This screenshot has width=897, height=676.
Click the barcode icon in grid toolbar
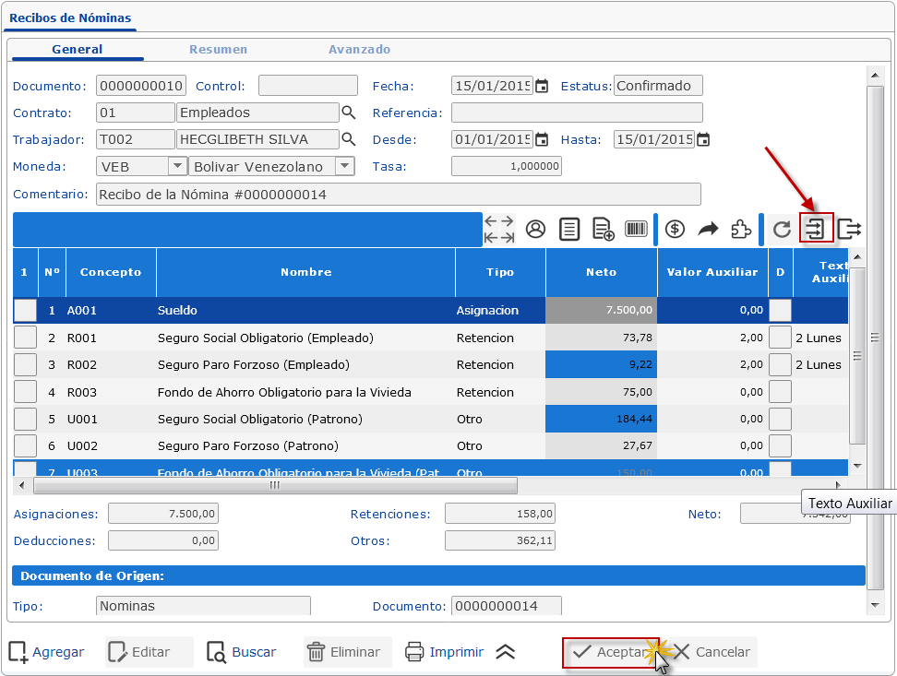[x=636, y=230]
